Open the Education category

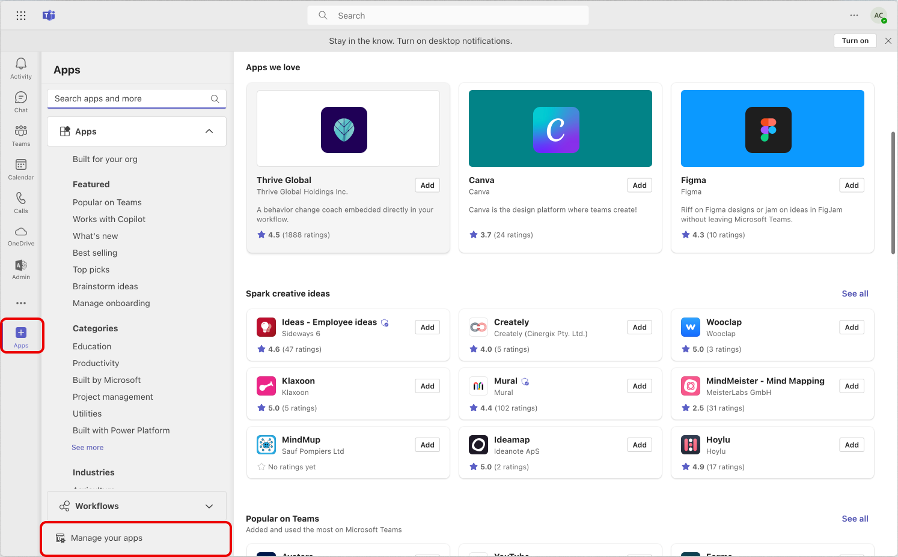[x=92, y=346]
